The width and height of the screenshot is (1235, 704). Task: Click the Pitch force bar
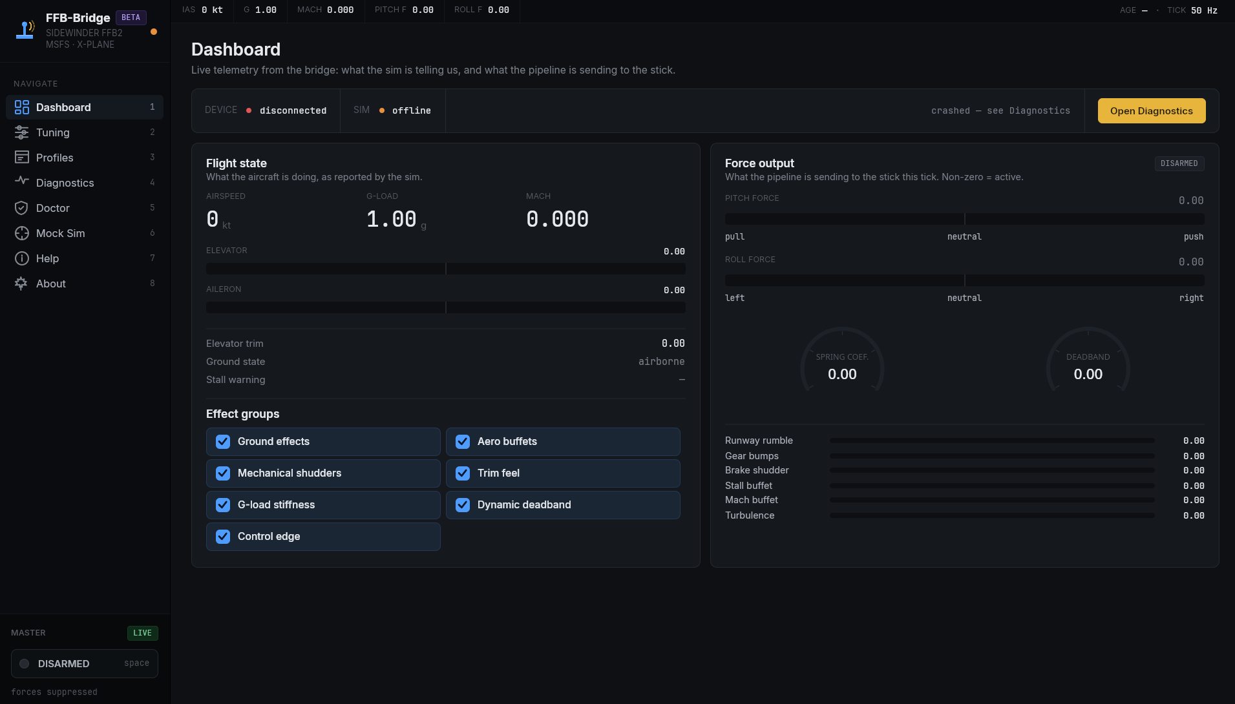coord(964,219)
